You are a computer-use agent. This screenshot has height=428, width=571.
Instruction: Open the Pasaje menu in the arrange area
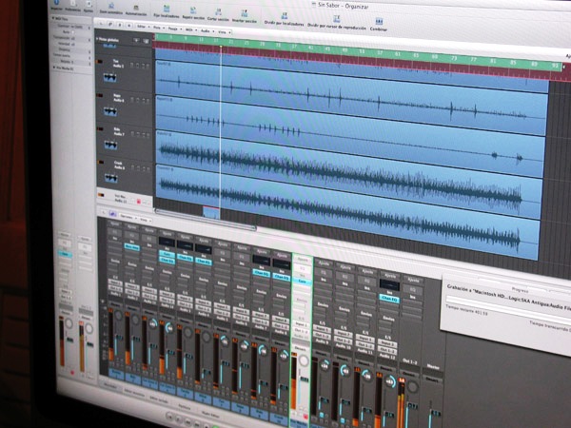click(x=174, y=29)
